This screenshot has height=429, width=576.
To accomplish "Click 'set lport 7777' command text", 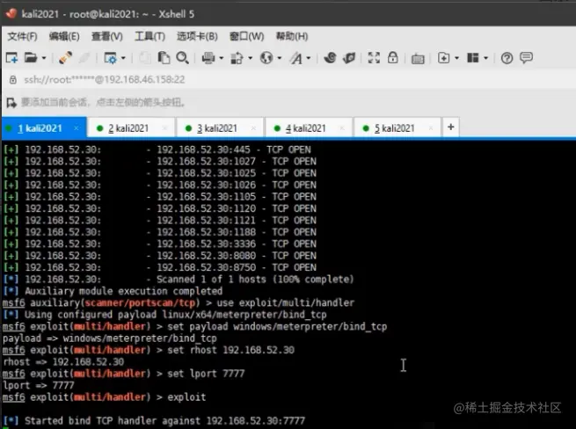I will (x=206, y=374).
